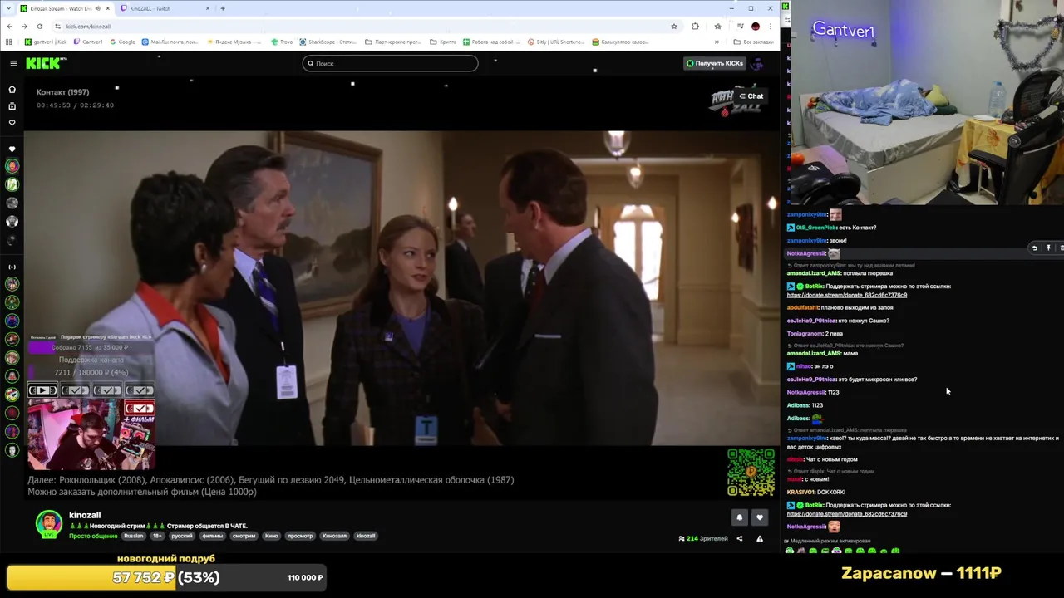Pin the highlighted chat message icon
This screenshot has height=598, width=1064.
(1048, 248)
